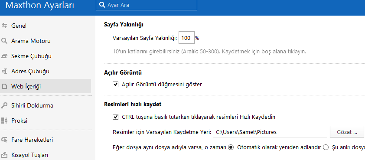Screen dimensions: 365x160
Task: Select the Web İçeriği sidebar item
Action: click(46, 86)
